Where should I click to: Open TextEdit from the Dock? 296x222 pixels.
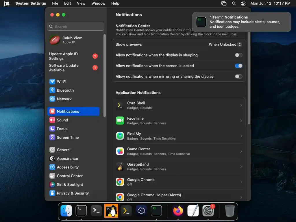tap(193, 211)
